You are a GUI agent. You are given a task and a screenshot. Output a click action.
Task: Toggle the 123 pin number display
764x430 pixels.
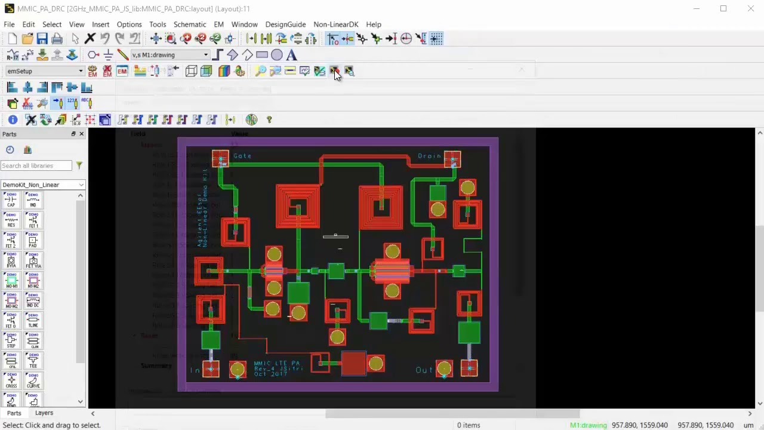pyautogui.click(x=72, y=103)
